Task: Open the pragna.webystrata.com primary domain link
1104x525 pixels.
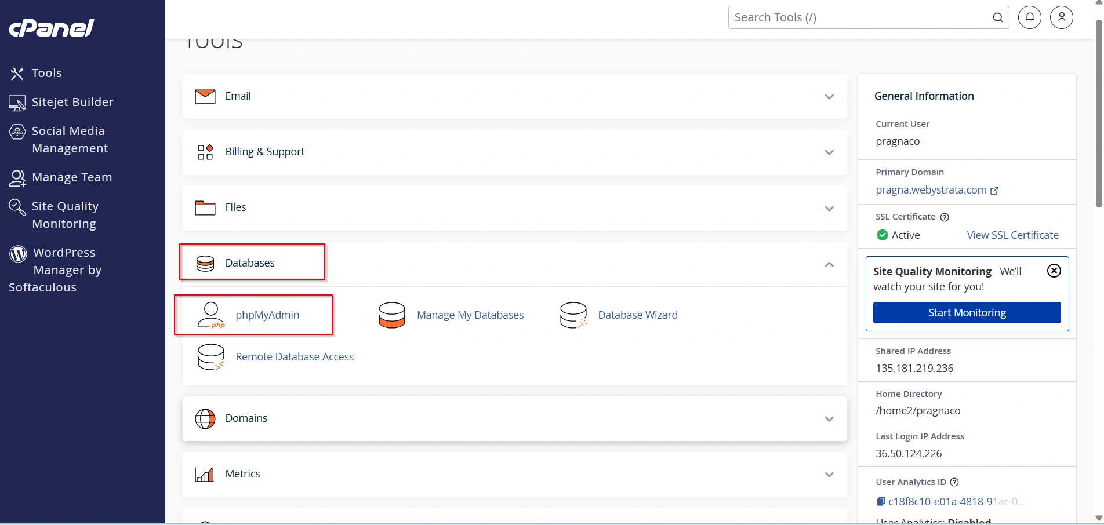Action: [931, 190]
